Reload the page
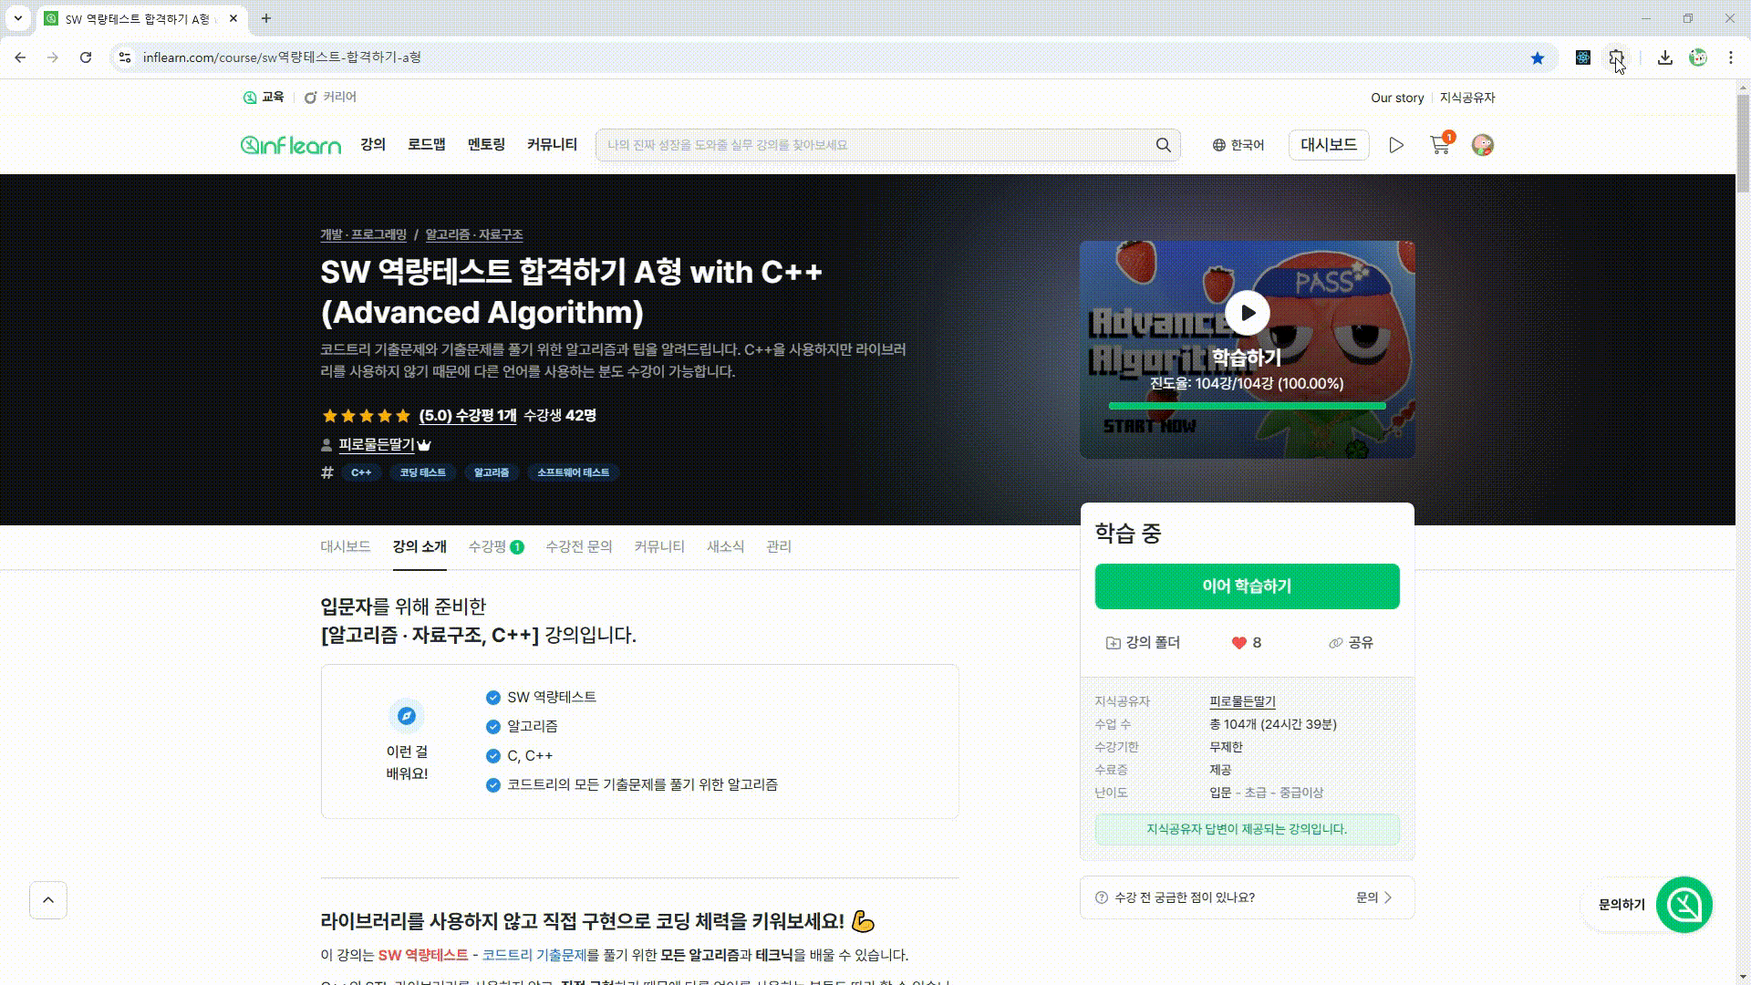Viewport: 1751px width, 985px height. [x=86, y=57]
